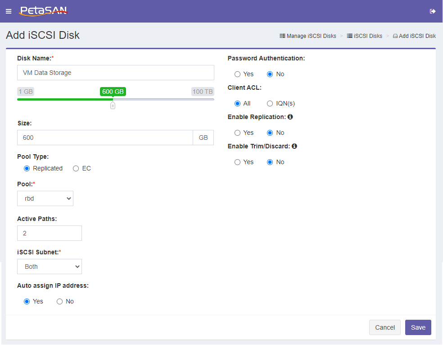Go to iSCSI Disks breadcrumb link
The image size is (443, 345).
367,36
